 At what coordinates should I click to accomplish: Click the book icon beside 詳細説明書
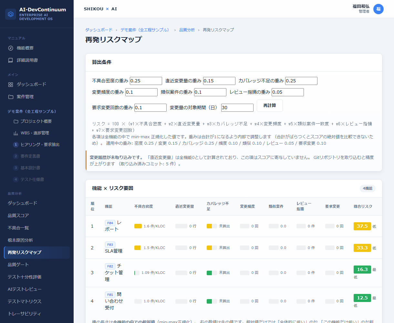click(x=11, y=60)
